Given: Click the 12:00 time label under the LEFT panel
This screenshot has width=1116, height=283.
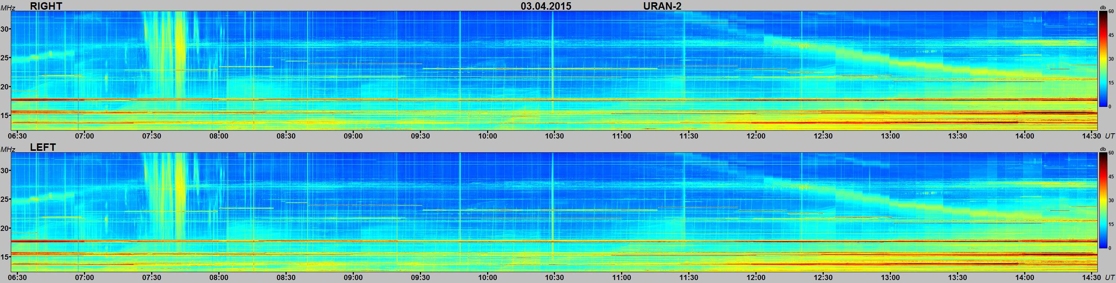Looking at the screenshot, I should [x=756, y=277].
